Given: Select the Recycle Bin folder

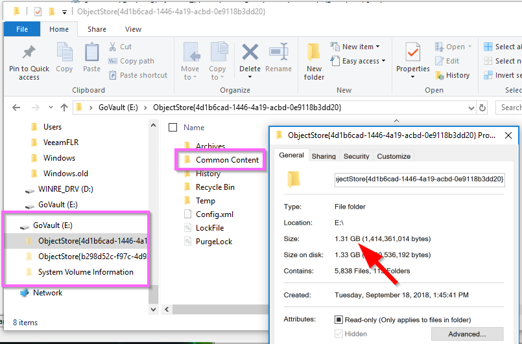Looking at the screenshot, I should pyautogui.click(x=209, y=187).
